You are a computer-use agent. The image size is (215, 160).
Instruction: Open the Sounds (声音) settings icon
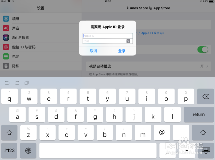tap(6, 28)
